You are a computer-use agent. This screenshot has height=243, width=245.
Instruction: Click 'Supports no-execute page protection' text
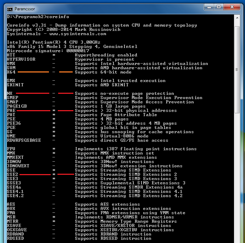124,93
